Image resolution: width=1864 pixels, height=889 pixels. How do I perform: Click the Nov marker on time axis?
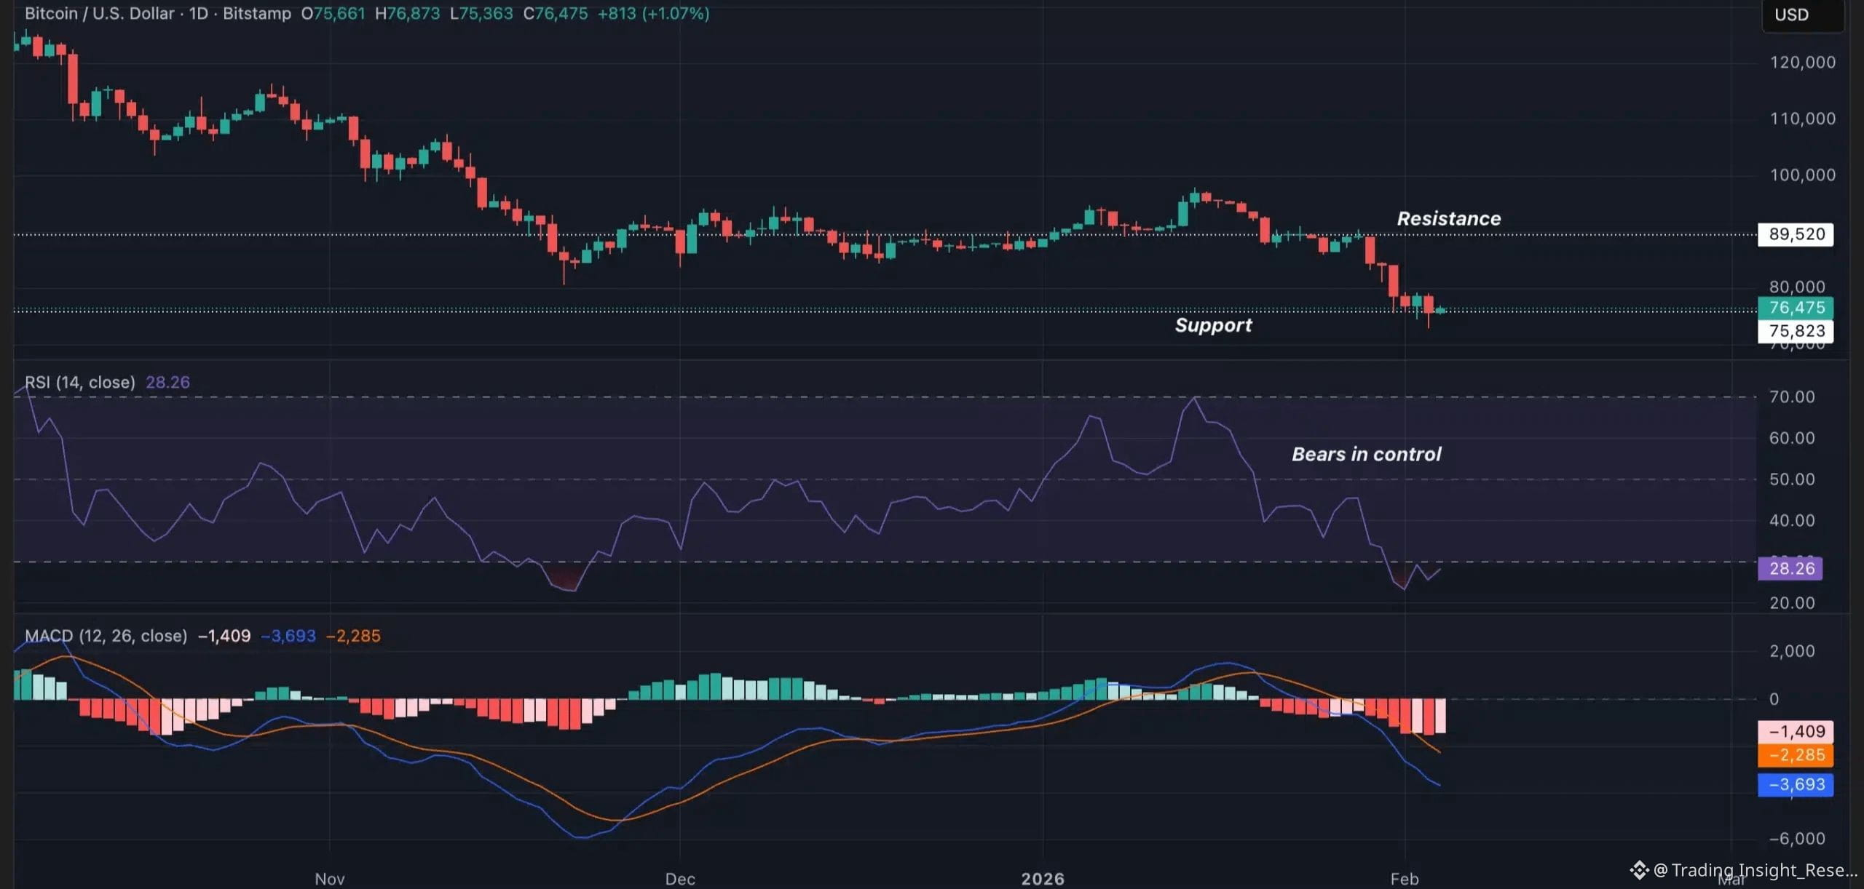[330, 879]
